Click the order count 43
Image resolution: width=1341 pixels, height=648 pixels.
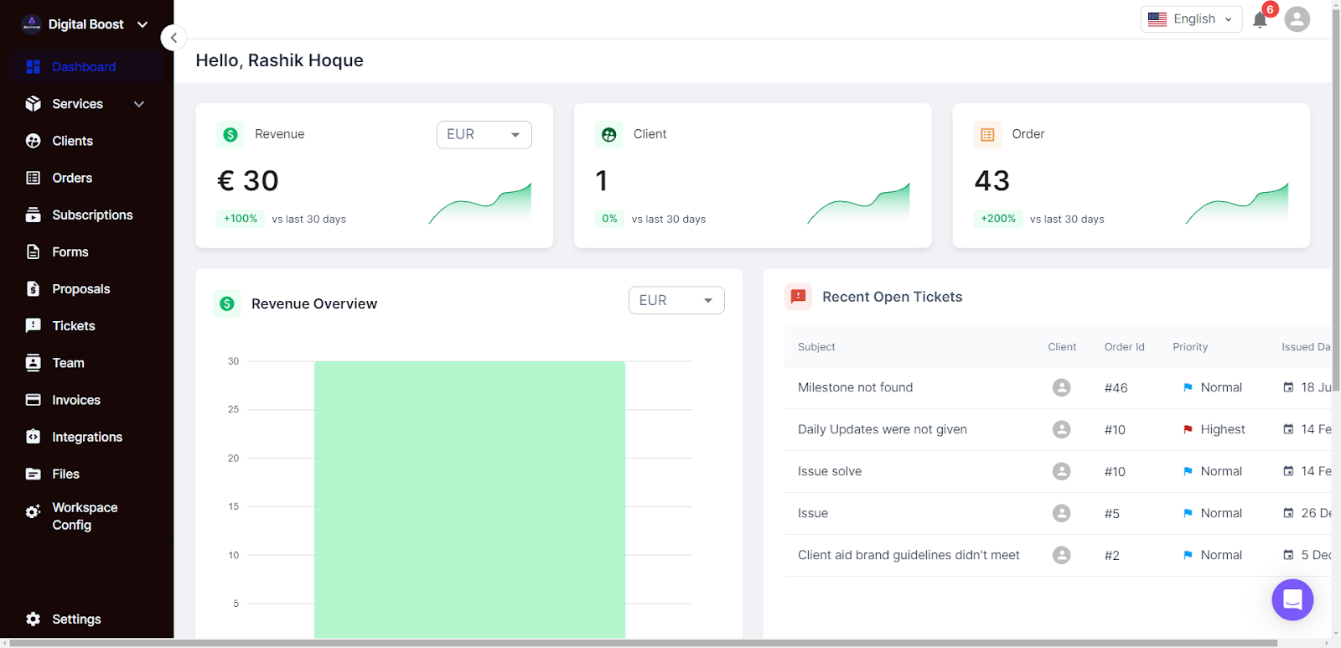(x=992, y=181)
